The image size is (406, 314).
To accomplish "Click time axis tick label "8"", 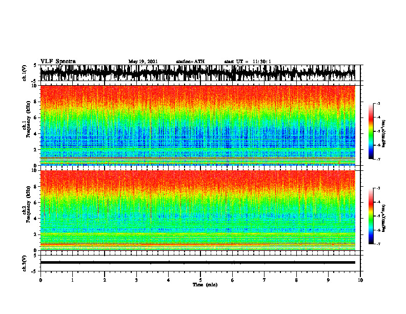I will [x=296, y=280].
